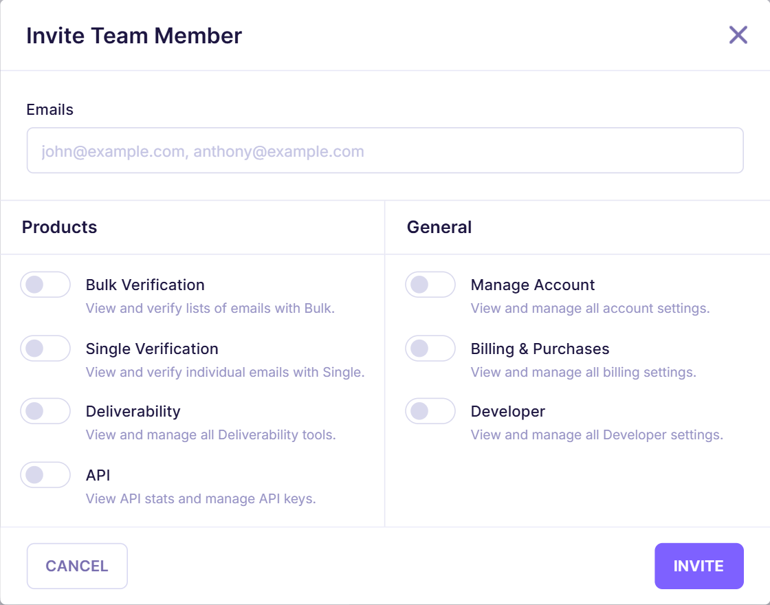Image resolution: width=770 pixels, height=605 pixels.
Task: Switch on the API permission
Action: click(x=45, y=475)
